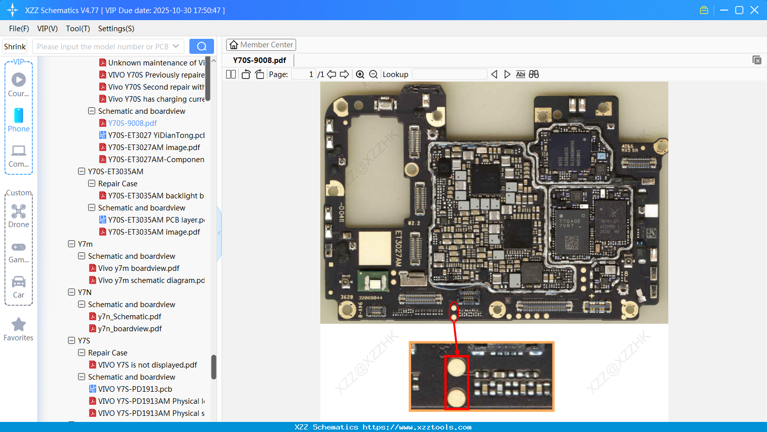Zoom out of the PDF
The width and height of the screenshot is (767, 432).
tap(373, 75)
